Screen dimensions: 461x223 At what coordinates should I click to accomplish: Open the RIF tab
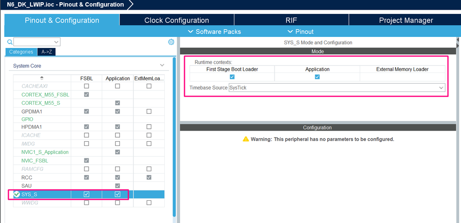[291, 20]
